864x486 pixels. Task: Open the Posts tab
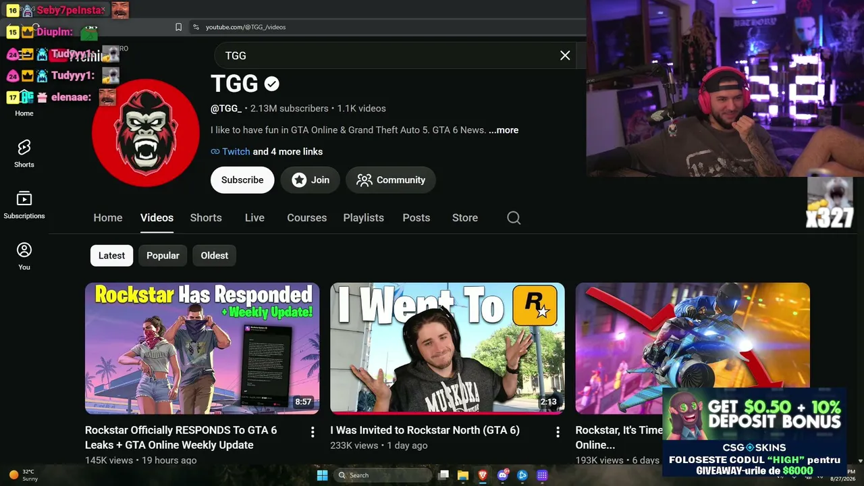pos(416,218)
